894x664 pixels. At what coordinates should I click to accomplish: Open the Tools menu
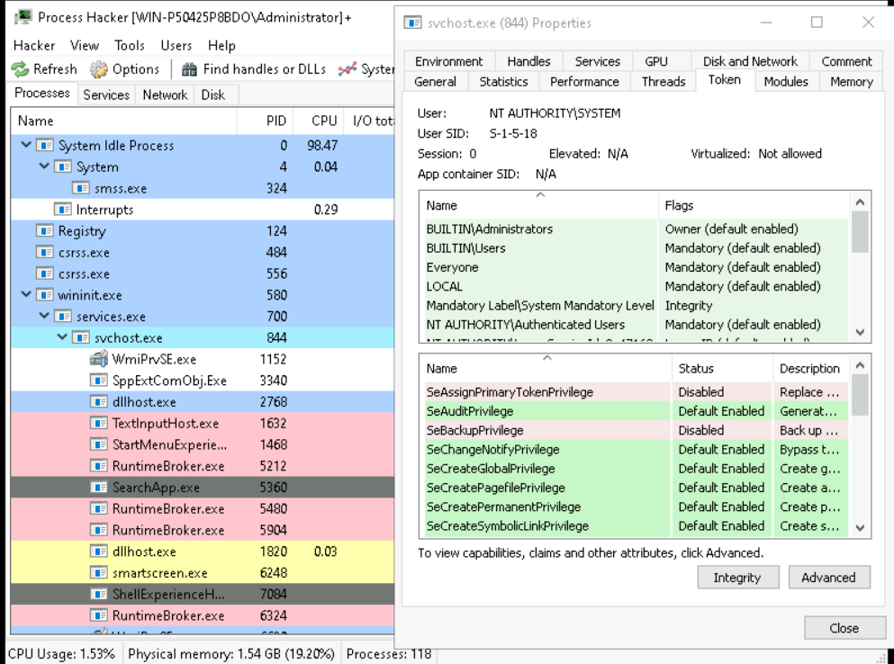(x=130, y=46)
